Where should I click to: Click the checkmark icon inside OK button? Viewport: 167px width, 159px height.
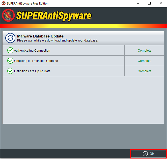coord(145,154)
